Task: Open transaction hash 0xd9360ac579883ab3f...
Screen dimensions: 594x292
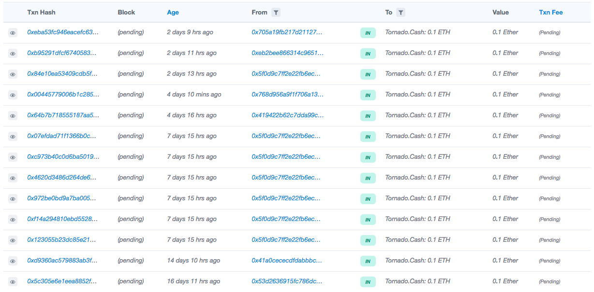Action: (x=63, y=261)
